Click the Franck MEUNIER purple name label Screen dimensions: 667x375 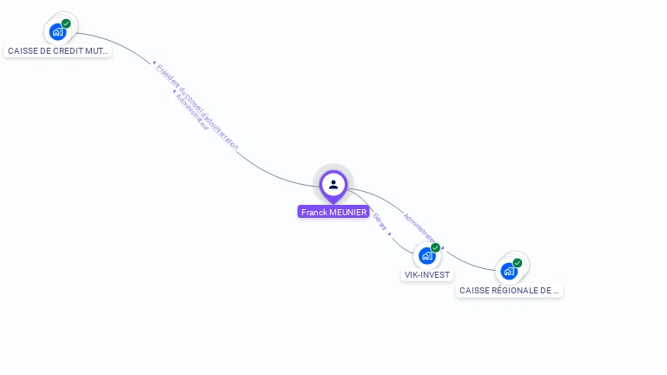(333, 212)
